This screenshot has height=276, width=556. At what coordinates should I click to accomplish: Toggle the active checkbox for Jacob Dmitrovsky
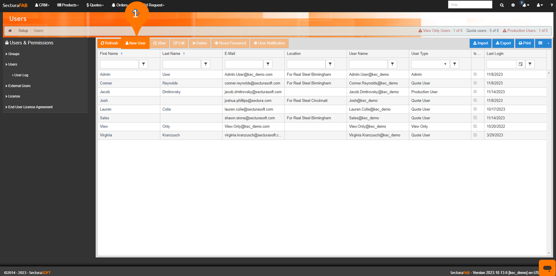coord(475,92)
